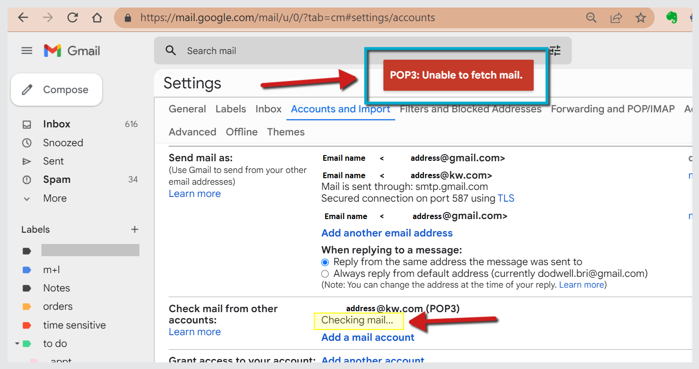Open the zoom magnifier in address bar
This screenshot has height=369, width=699.
(x=591, y=18)
